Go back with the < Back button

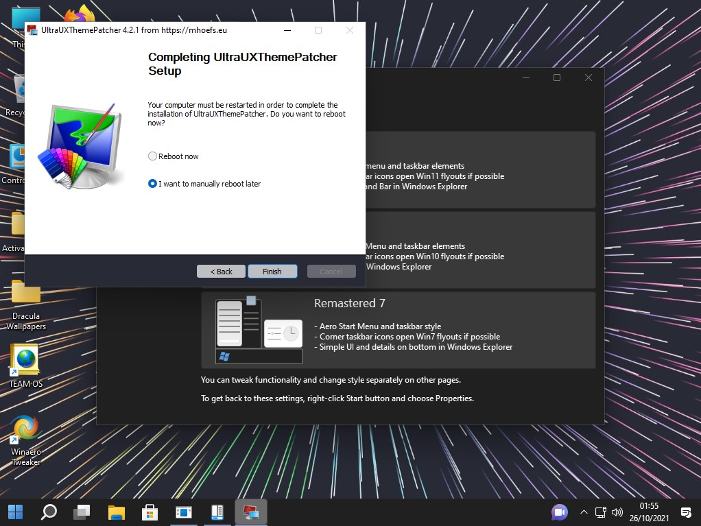coord(221,272)
